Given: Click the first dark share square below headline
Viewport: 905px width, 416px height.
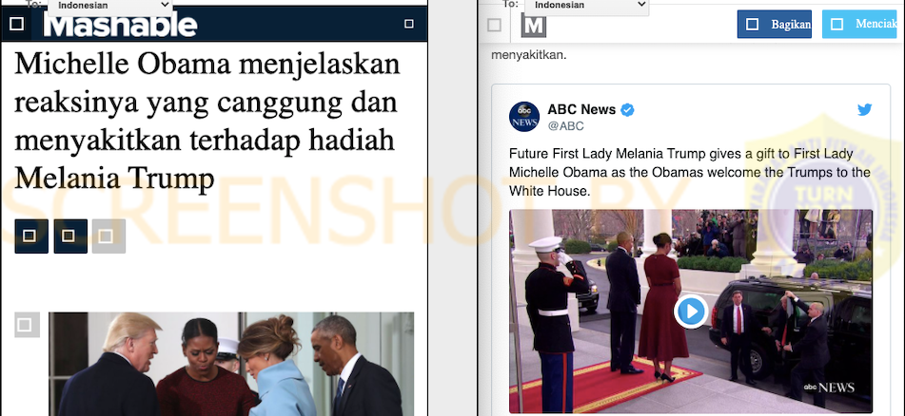Looking at the screenshot, I should tap(31, 236).
